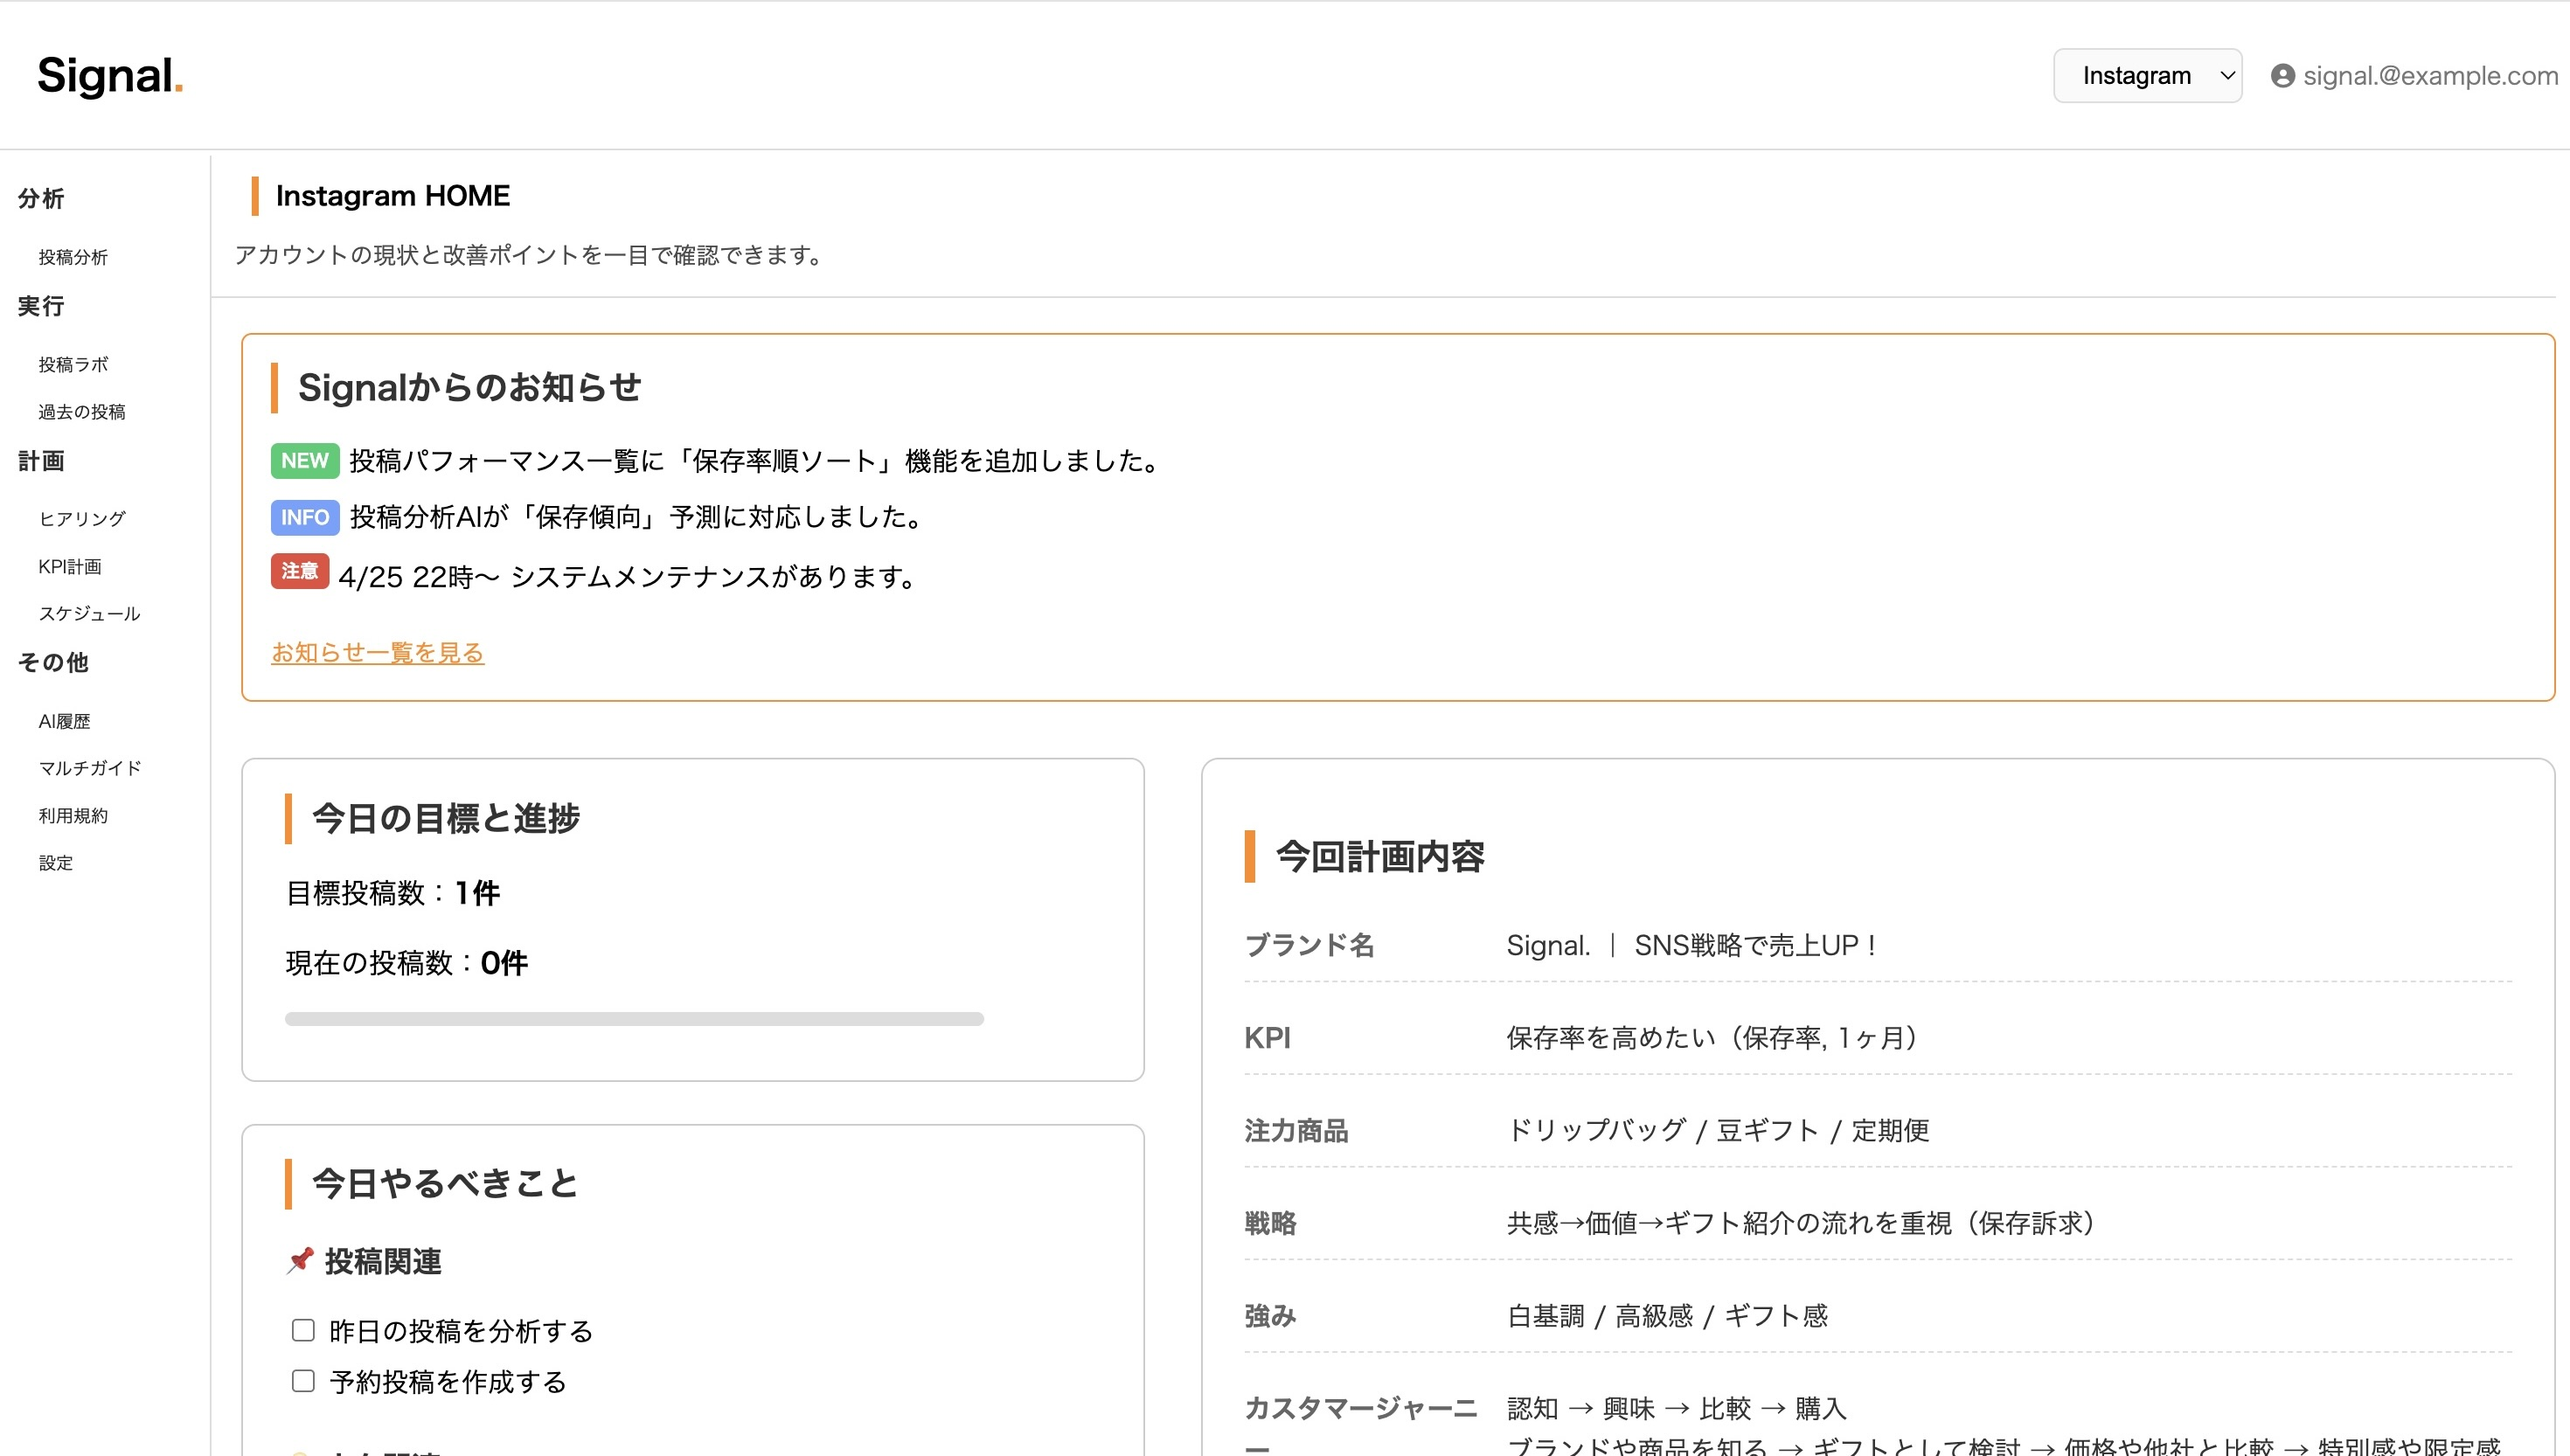Click the blue INFO badge
This screenshot has width=2570, height=1456.
tap(304, 517)
